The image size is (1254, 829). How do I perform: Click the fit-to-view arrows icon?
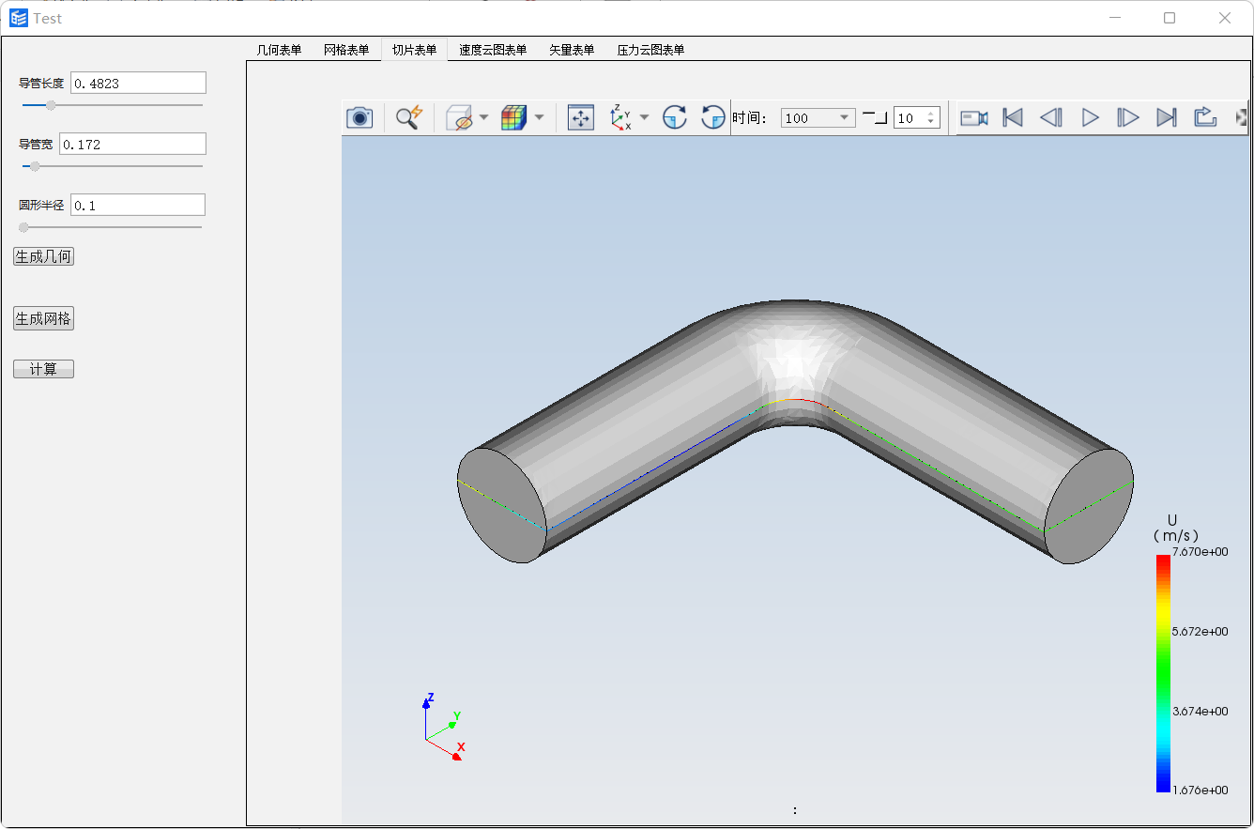coord(581,117)
